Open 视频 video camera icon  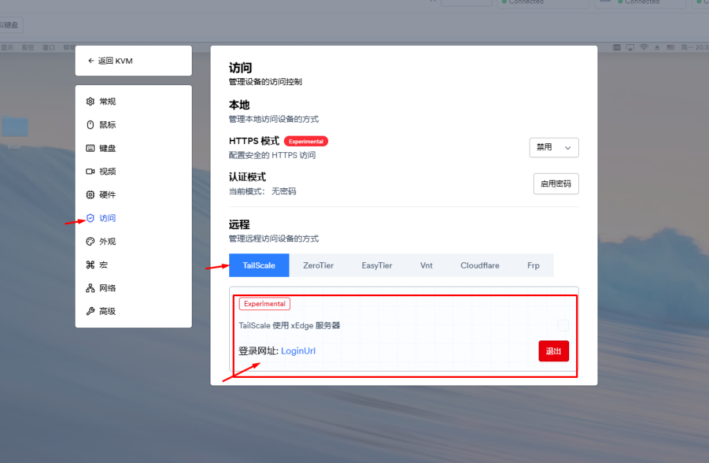[x=90, y=172]
